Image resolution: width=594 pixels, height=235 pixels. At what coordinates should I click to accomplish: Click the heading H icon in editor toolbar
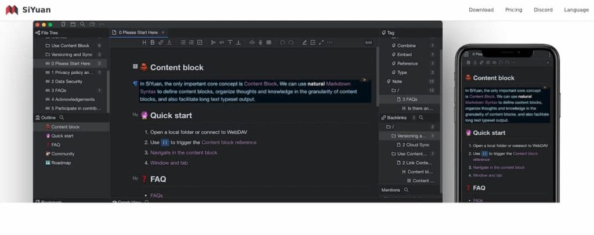tap(144, 42)
